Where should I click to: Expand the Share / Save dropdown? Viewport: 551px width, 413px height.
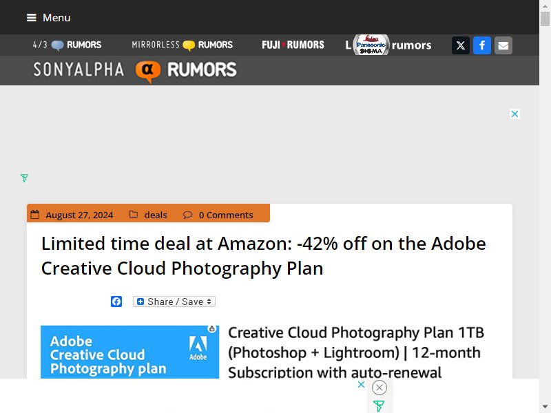click(x=174, y=301)
